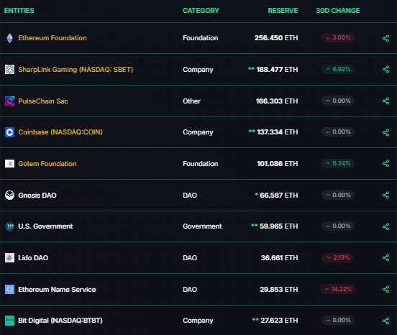Click the 27.623 ETH reserve value
Screen dimensions: 397x335
(x=279, y=321)
